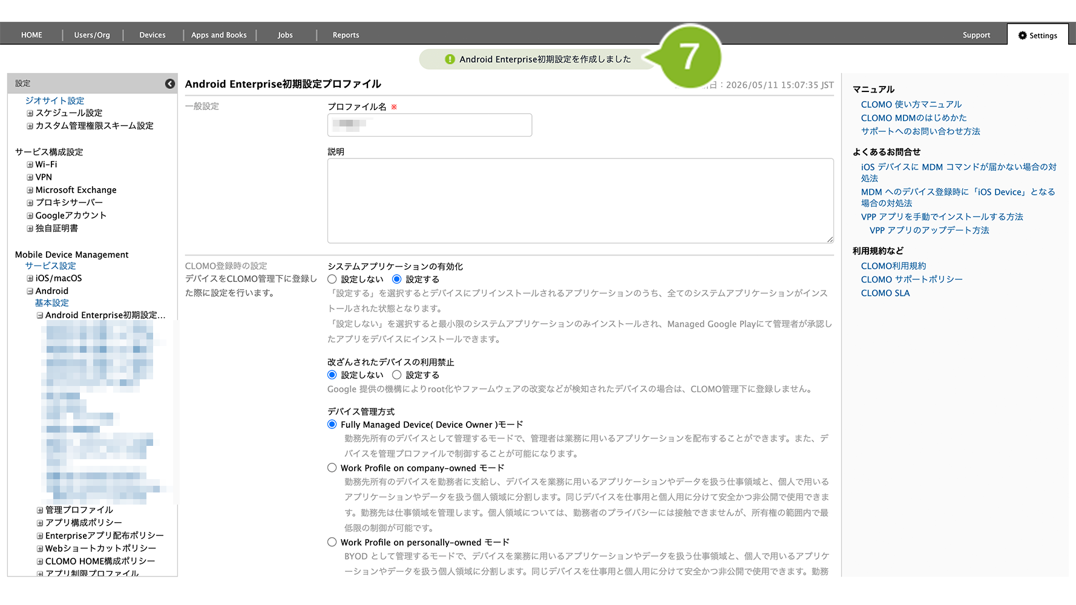Select Microsoft Exchange in settings tree
The image size is (1076, 605).
pyautogui.click(x=76, y=190)
